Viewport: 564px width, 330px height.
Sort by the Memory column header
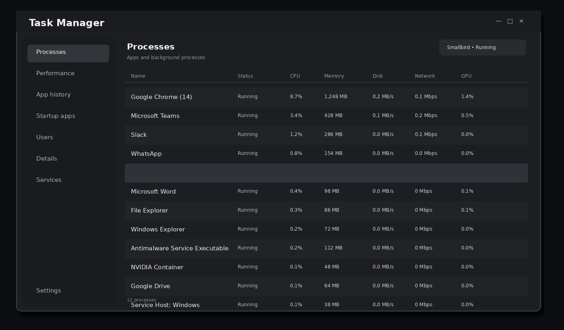pos(334,76)
